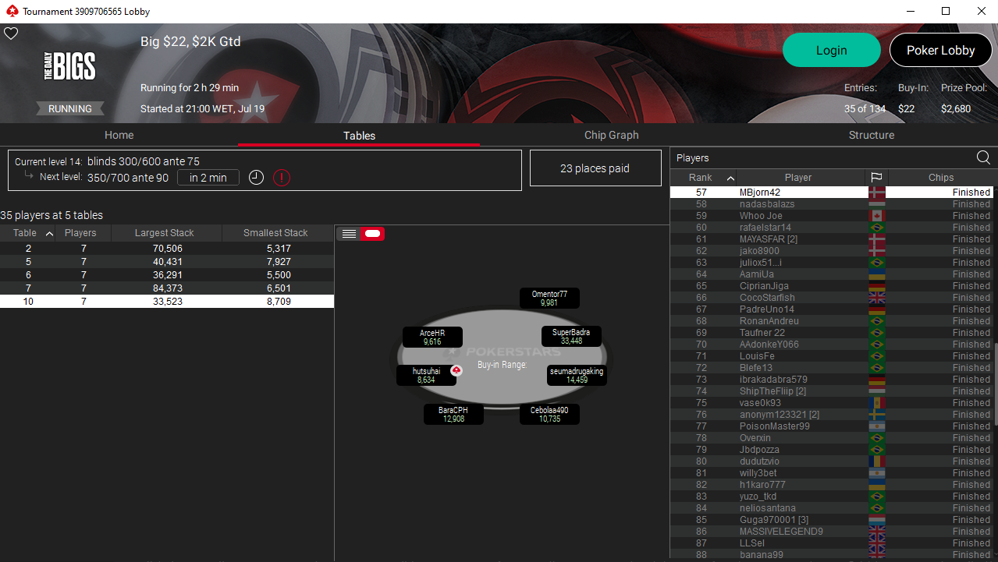This screenshot has width=998, height=562.
Task: Select player LouisFe in the list
Action: [x=831, y=356]
